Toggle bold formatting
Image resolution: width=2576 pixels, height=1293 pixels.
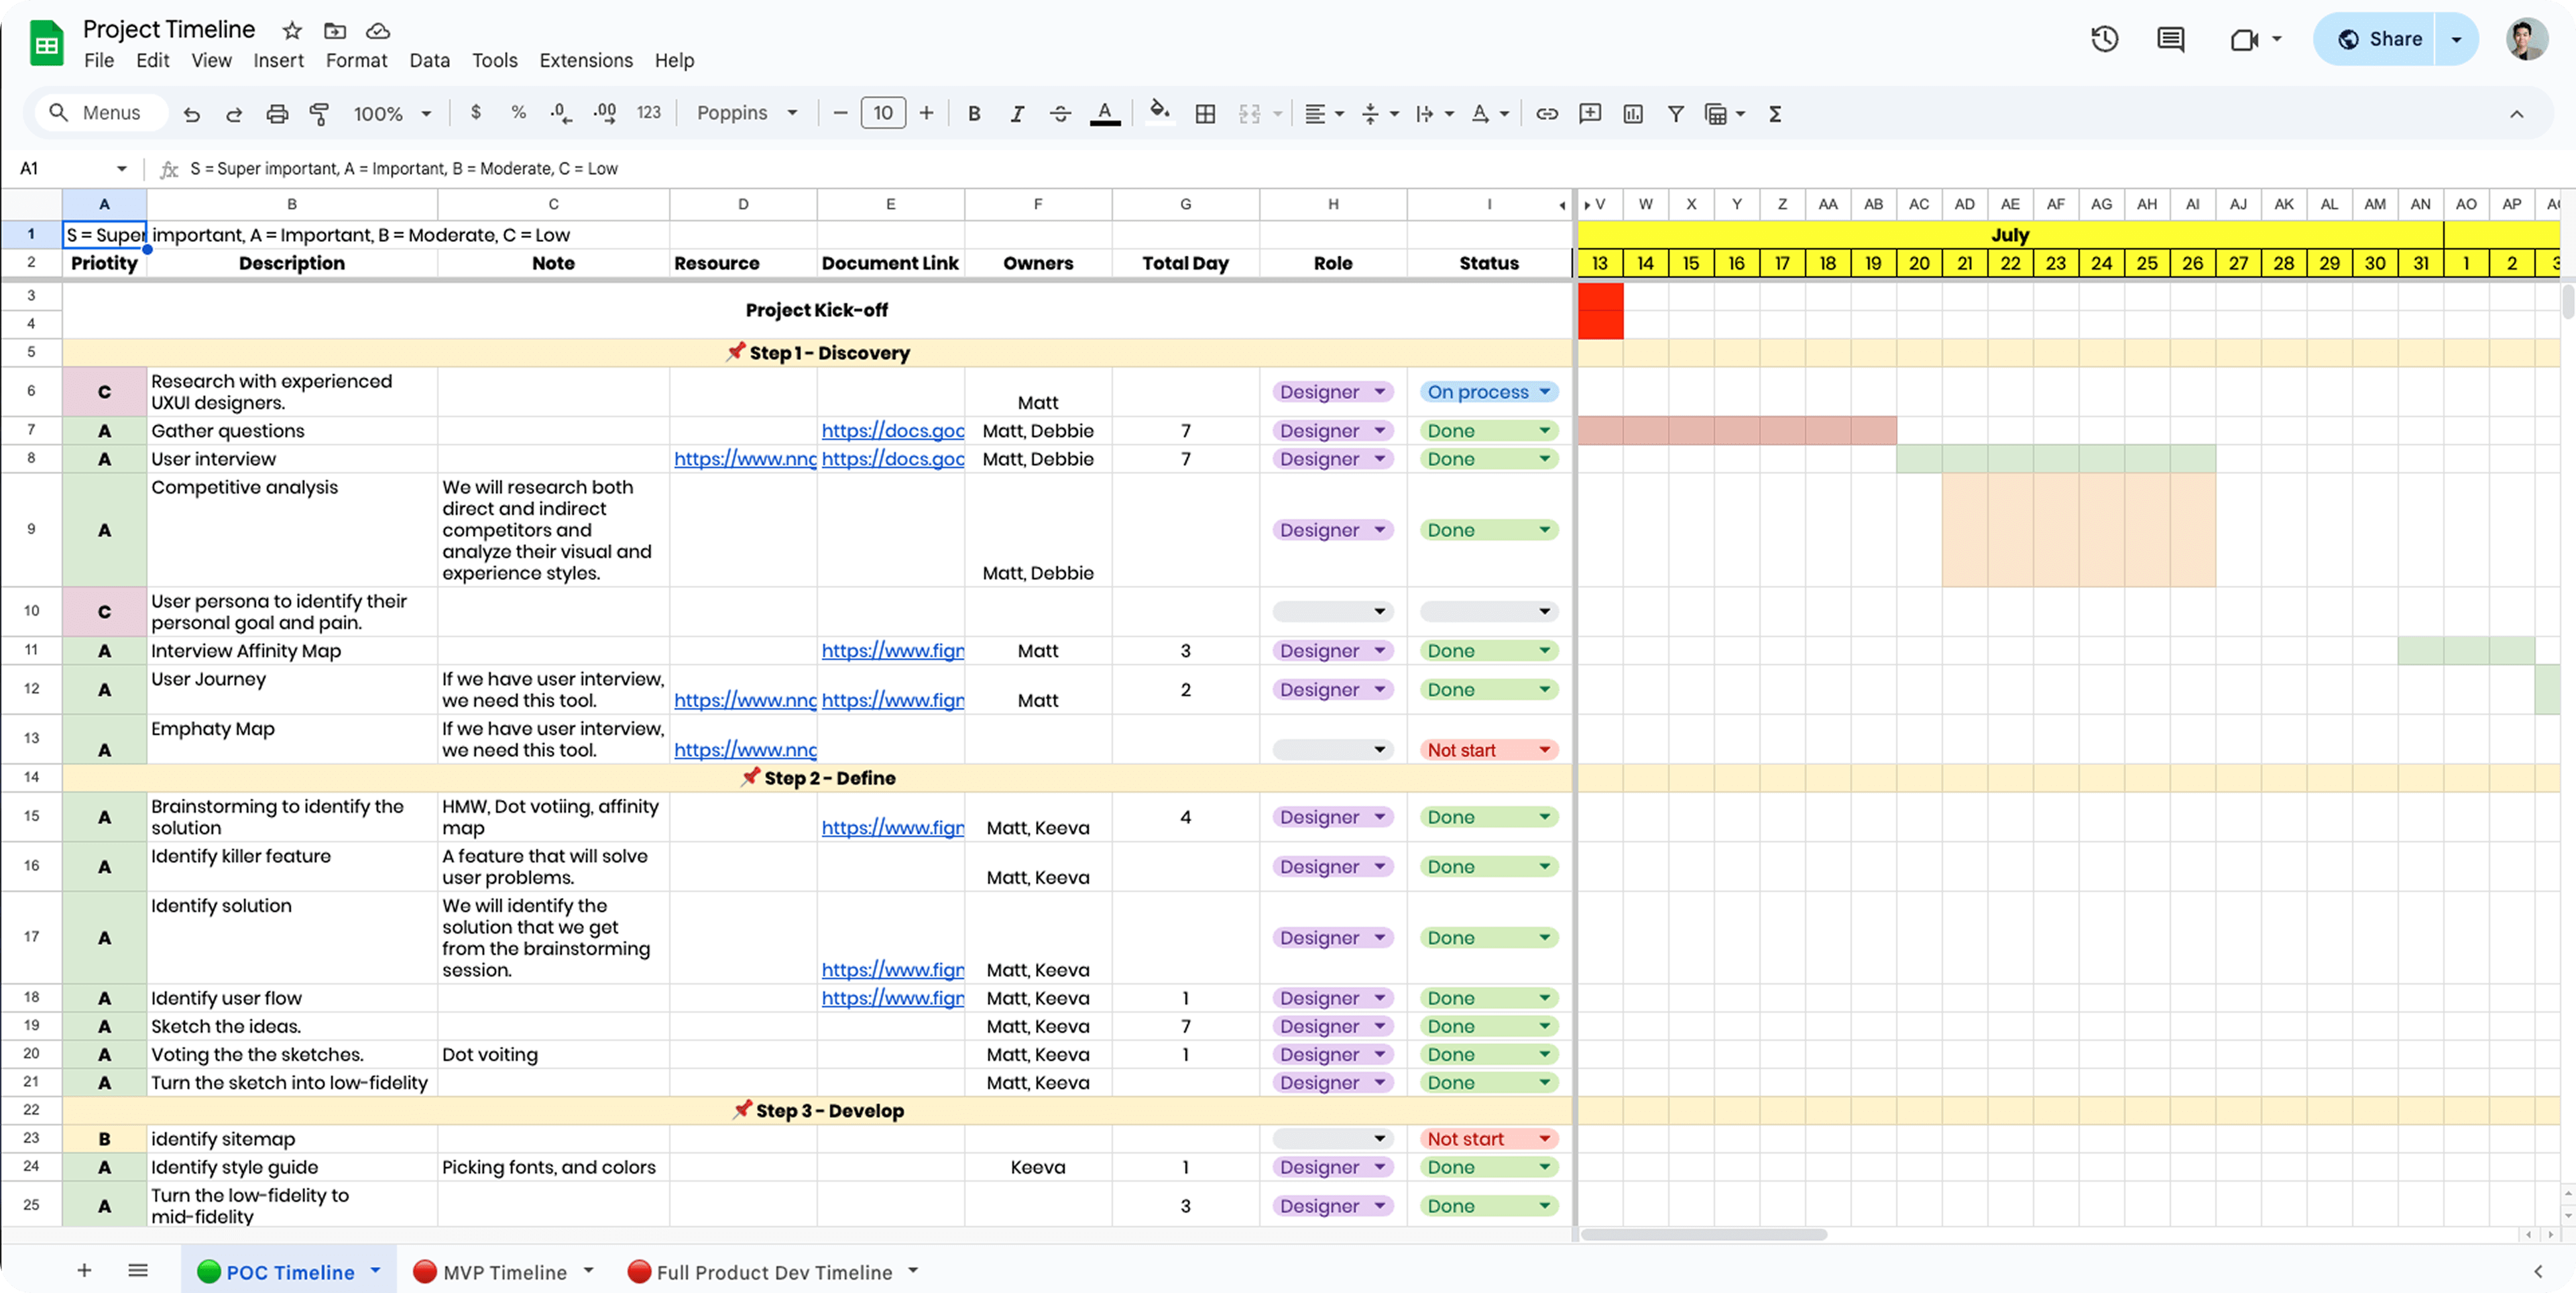click(x=974, y=114)
